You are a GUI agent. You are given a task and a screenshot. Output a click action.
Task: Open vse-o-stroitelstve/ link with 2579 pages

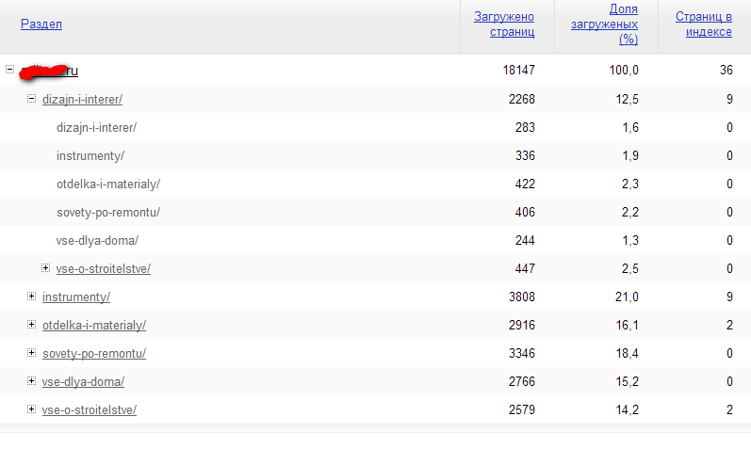pyautogui.click(x=90, y=410)
